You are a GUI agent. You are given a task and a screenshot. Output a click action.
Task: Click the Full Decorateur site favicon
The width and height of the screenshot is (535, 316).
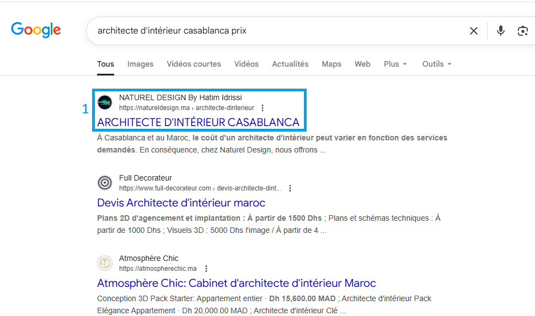coord(105,183)
